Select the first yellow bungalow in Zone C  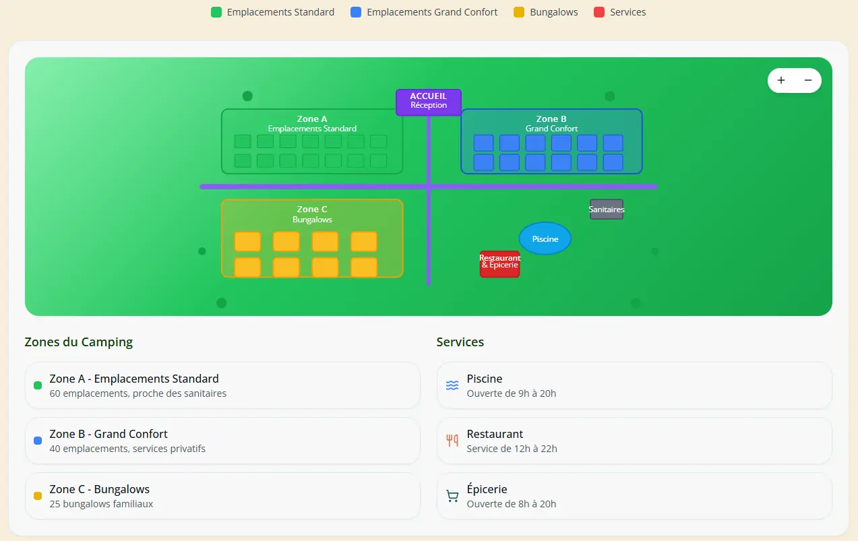[x=247, y=241]
